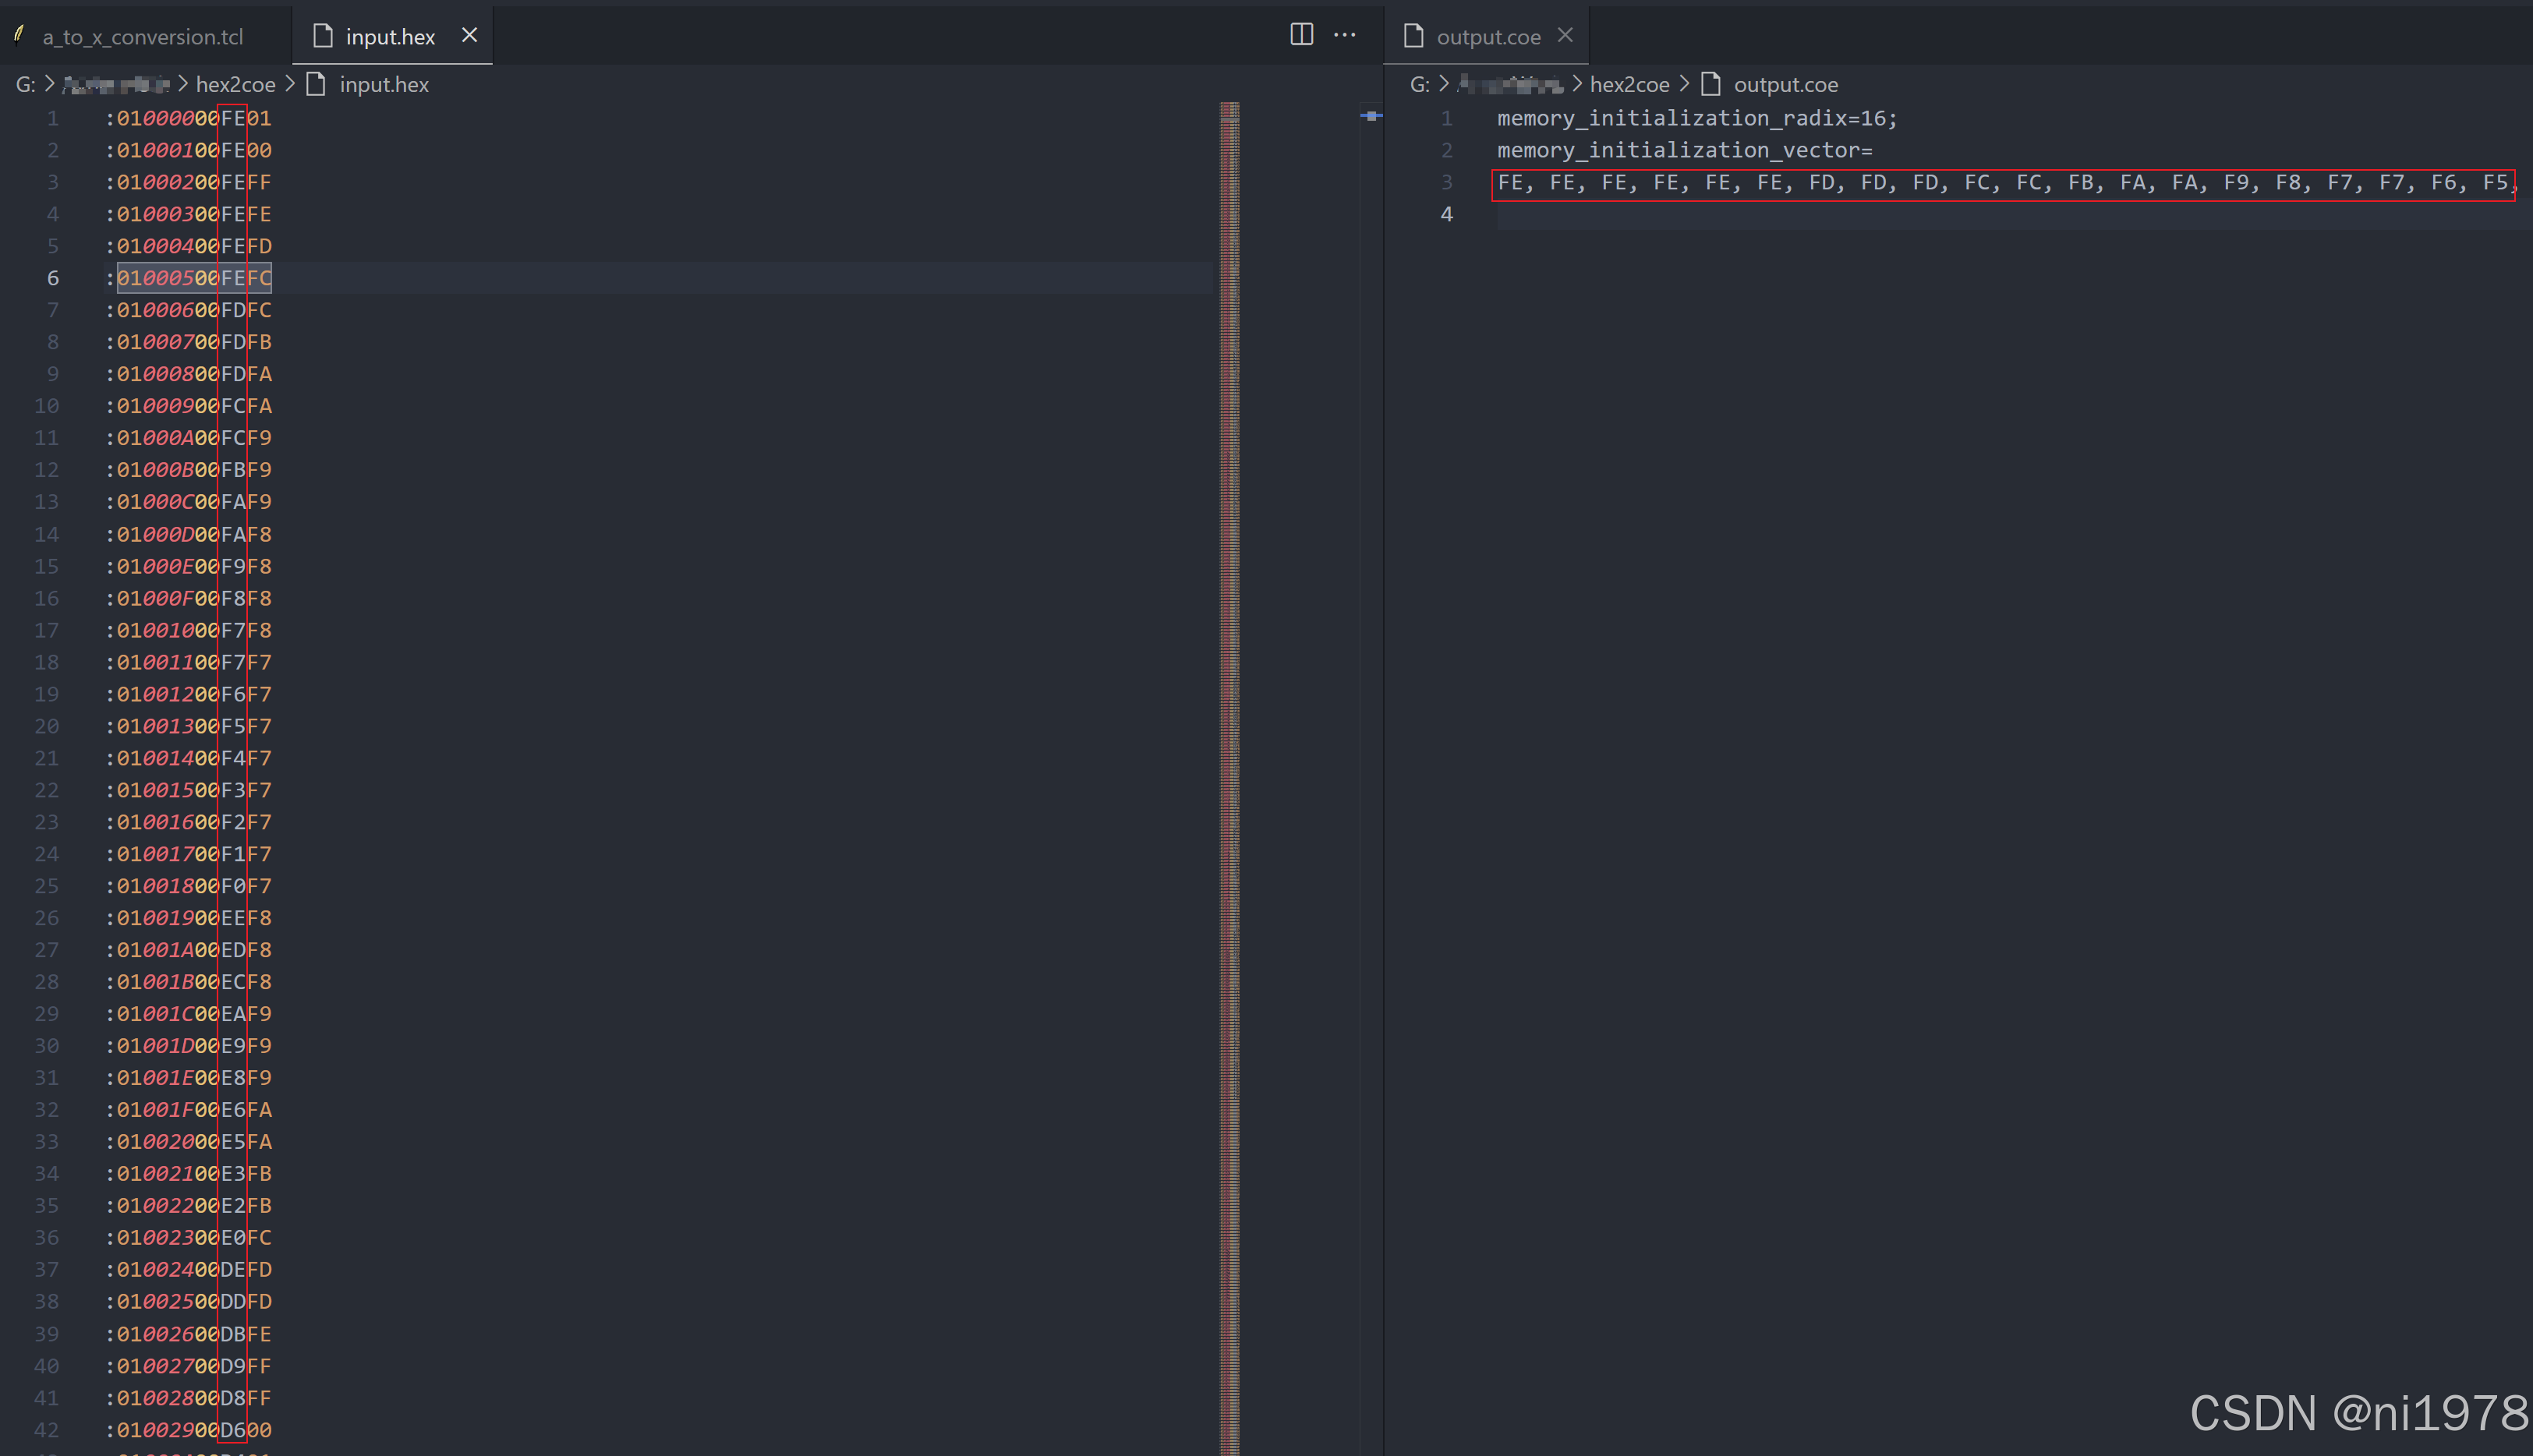Click line number 6 in input.hex
2533x1456 pixels.
click(x=52, y=278)
